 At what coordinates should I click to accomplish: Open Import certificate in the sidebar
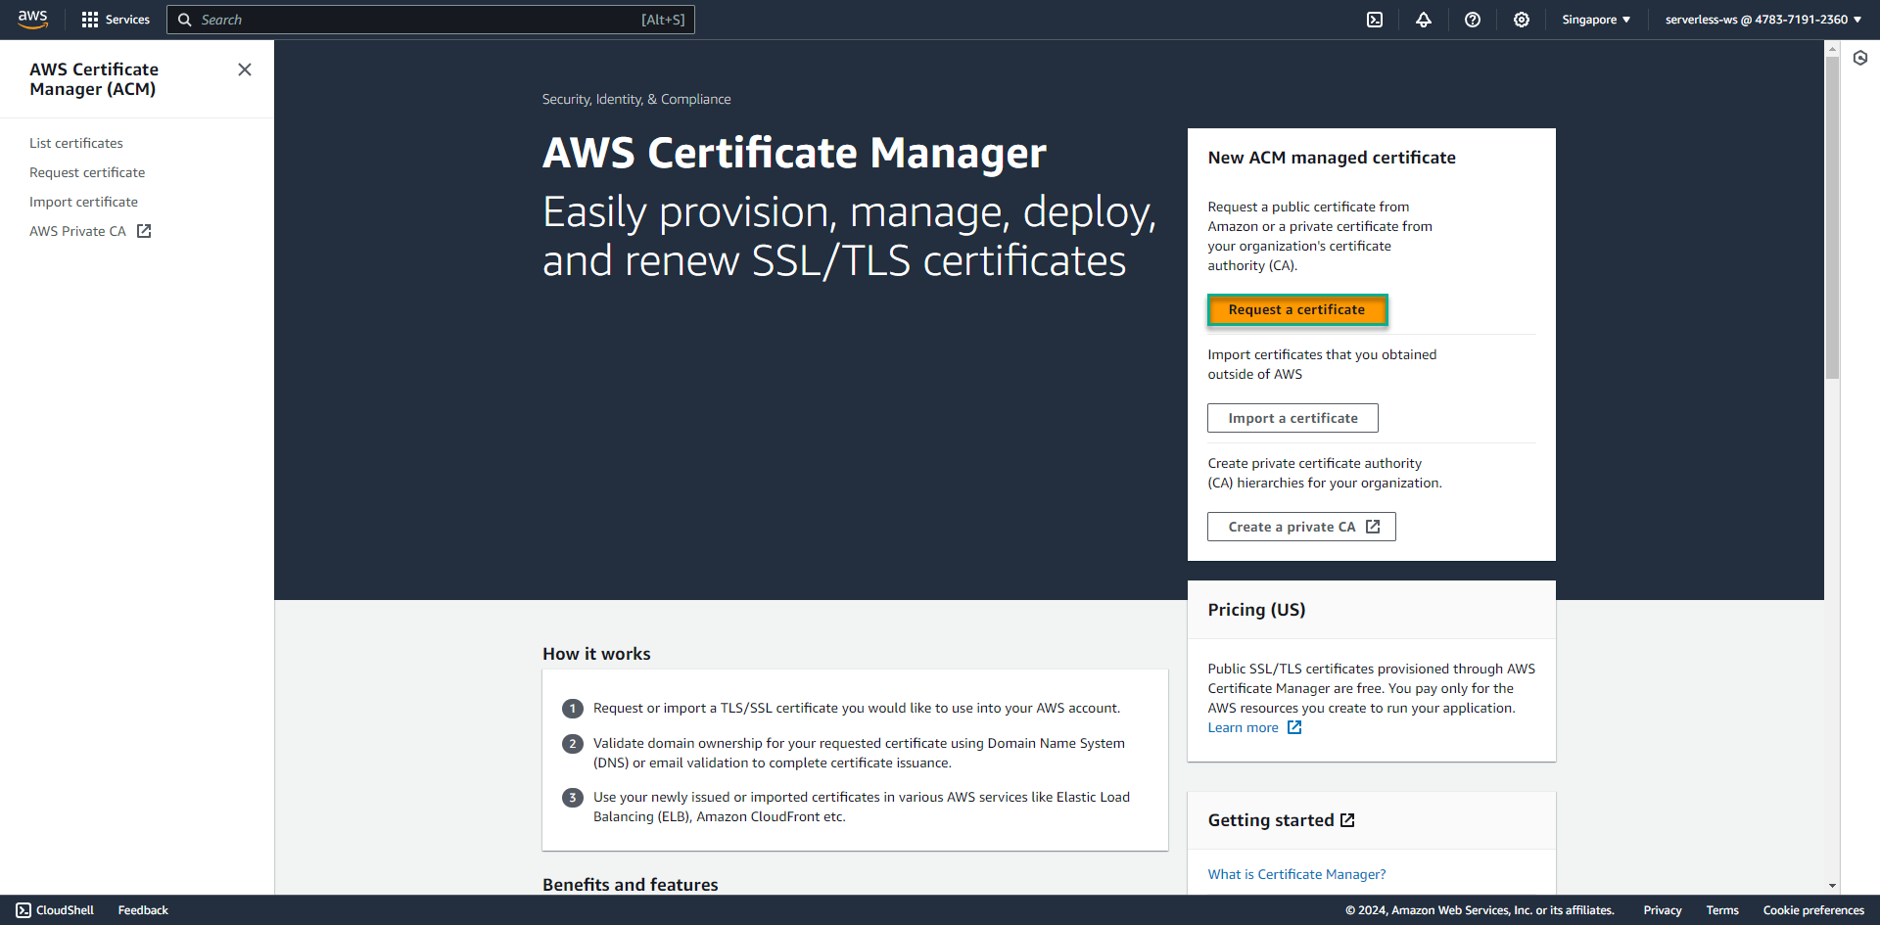pyautogui.click(x=83, y=202)
